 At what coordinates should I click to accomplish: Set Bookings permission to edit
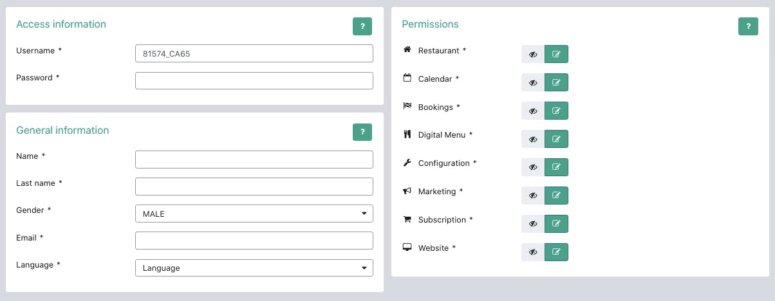click(x=556, y=111)
